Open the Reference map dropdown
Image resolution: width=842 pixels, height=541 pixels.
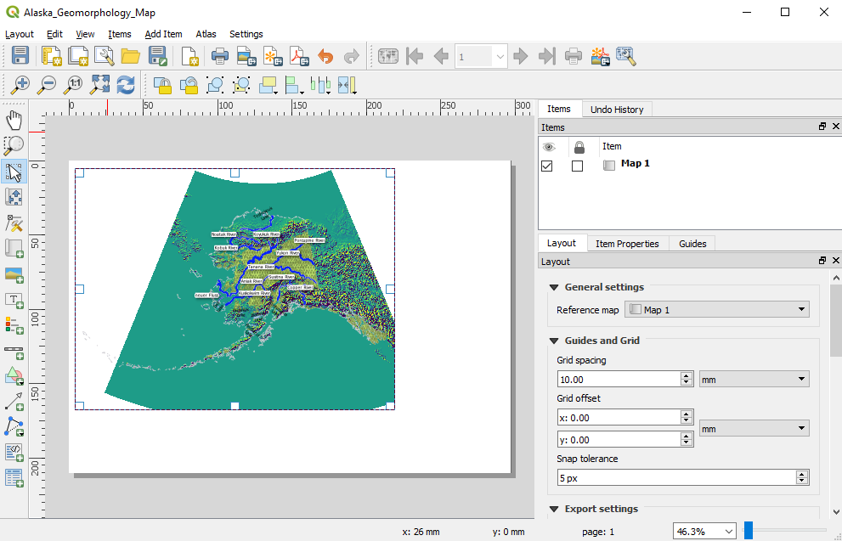click(717, 310)
